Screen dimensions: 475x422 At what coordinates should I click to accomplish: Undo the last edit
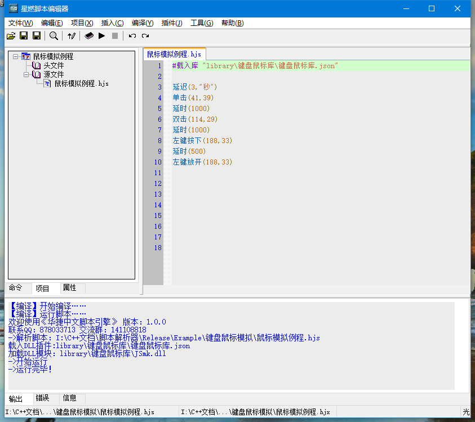[x=132, y=36]
